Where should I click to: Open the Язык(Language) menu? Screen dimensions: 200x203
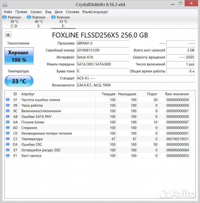click(x=95, y=12)
